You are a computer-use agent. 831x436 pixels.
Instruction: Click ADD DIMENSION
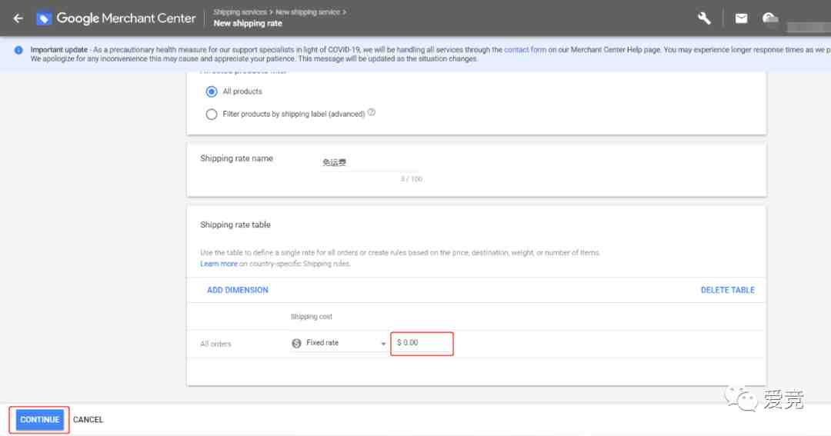238,291
